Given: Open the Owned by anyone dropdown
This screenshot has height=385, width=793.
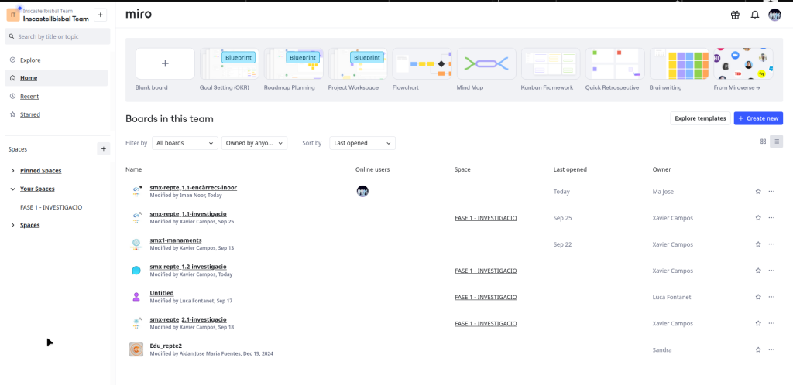Looking at the screenshot, I should tap(254, 143).
